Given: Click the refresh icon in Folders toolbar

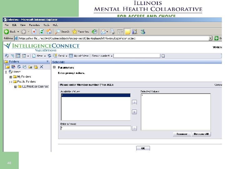Looking at the screenshot, I should (19, 67).
